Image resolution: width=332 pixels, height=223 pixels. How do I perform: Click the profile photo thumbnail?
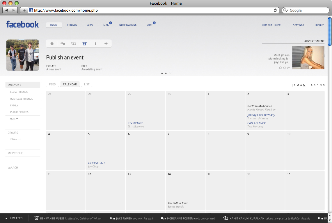click(x=23, y=55)
